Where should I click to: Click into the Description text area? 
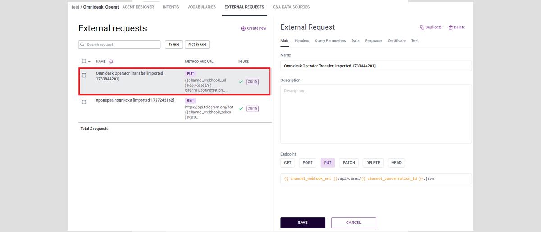point(376,114)
